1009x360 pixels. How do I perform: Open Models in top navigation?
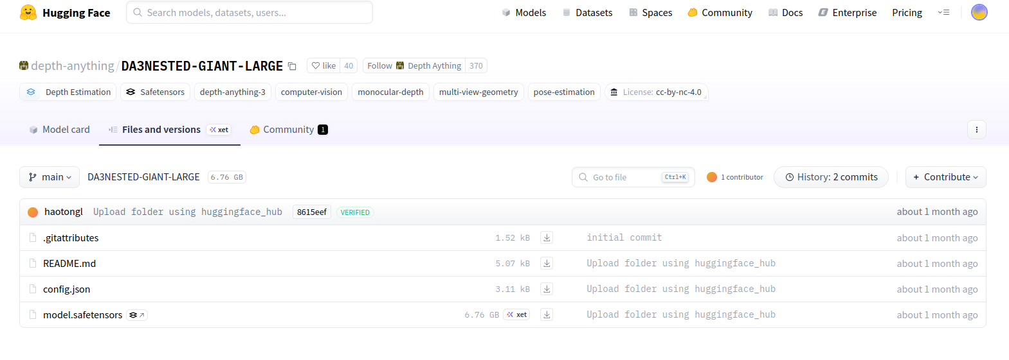524,12
